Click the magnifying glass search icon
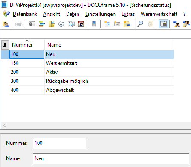The width and height of the screenshot is (191, 167). 140,24
